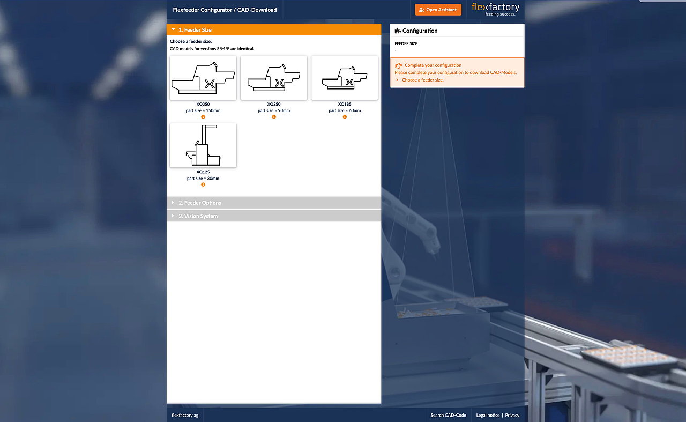
Task: Click the 'Choose a feeder size.' hint link
Action: [x=422, y=80]
